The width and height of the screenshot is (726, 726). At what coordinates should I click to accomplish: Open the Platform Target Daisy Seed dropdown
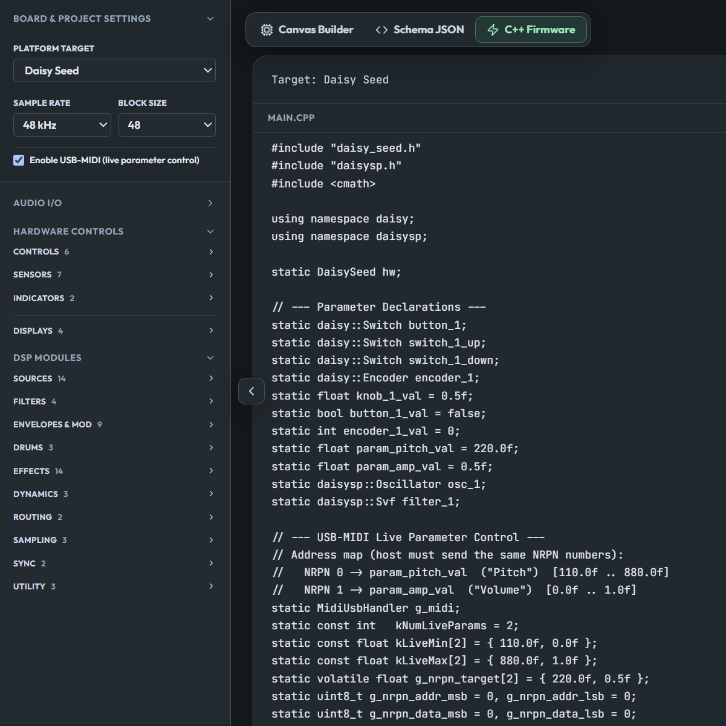(114, 71)
